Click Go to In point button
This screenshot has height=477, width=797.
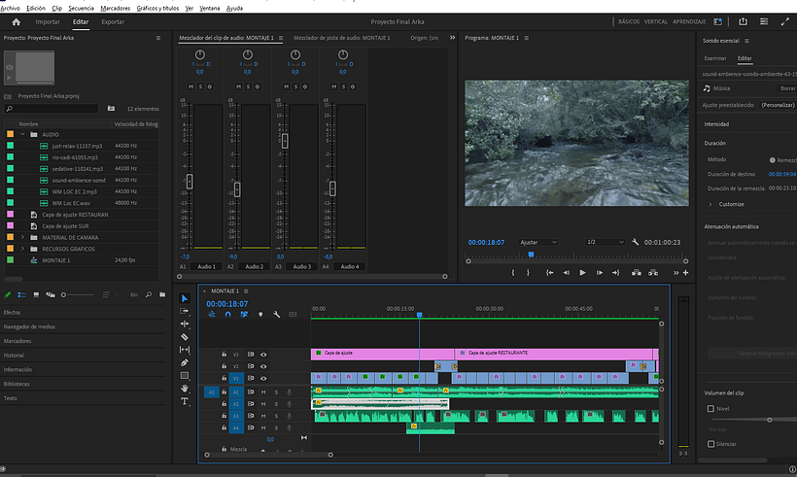pyautogui.click(x=549, y=273)
